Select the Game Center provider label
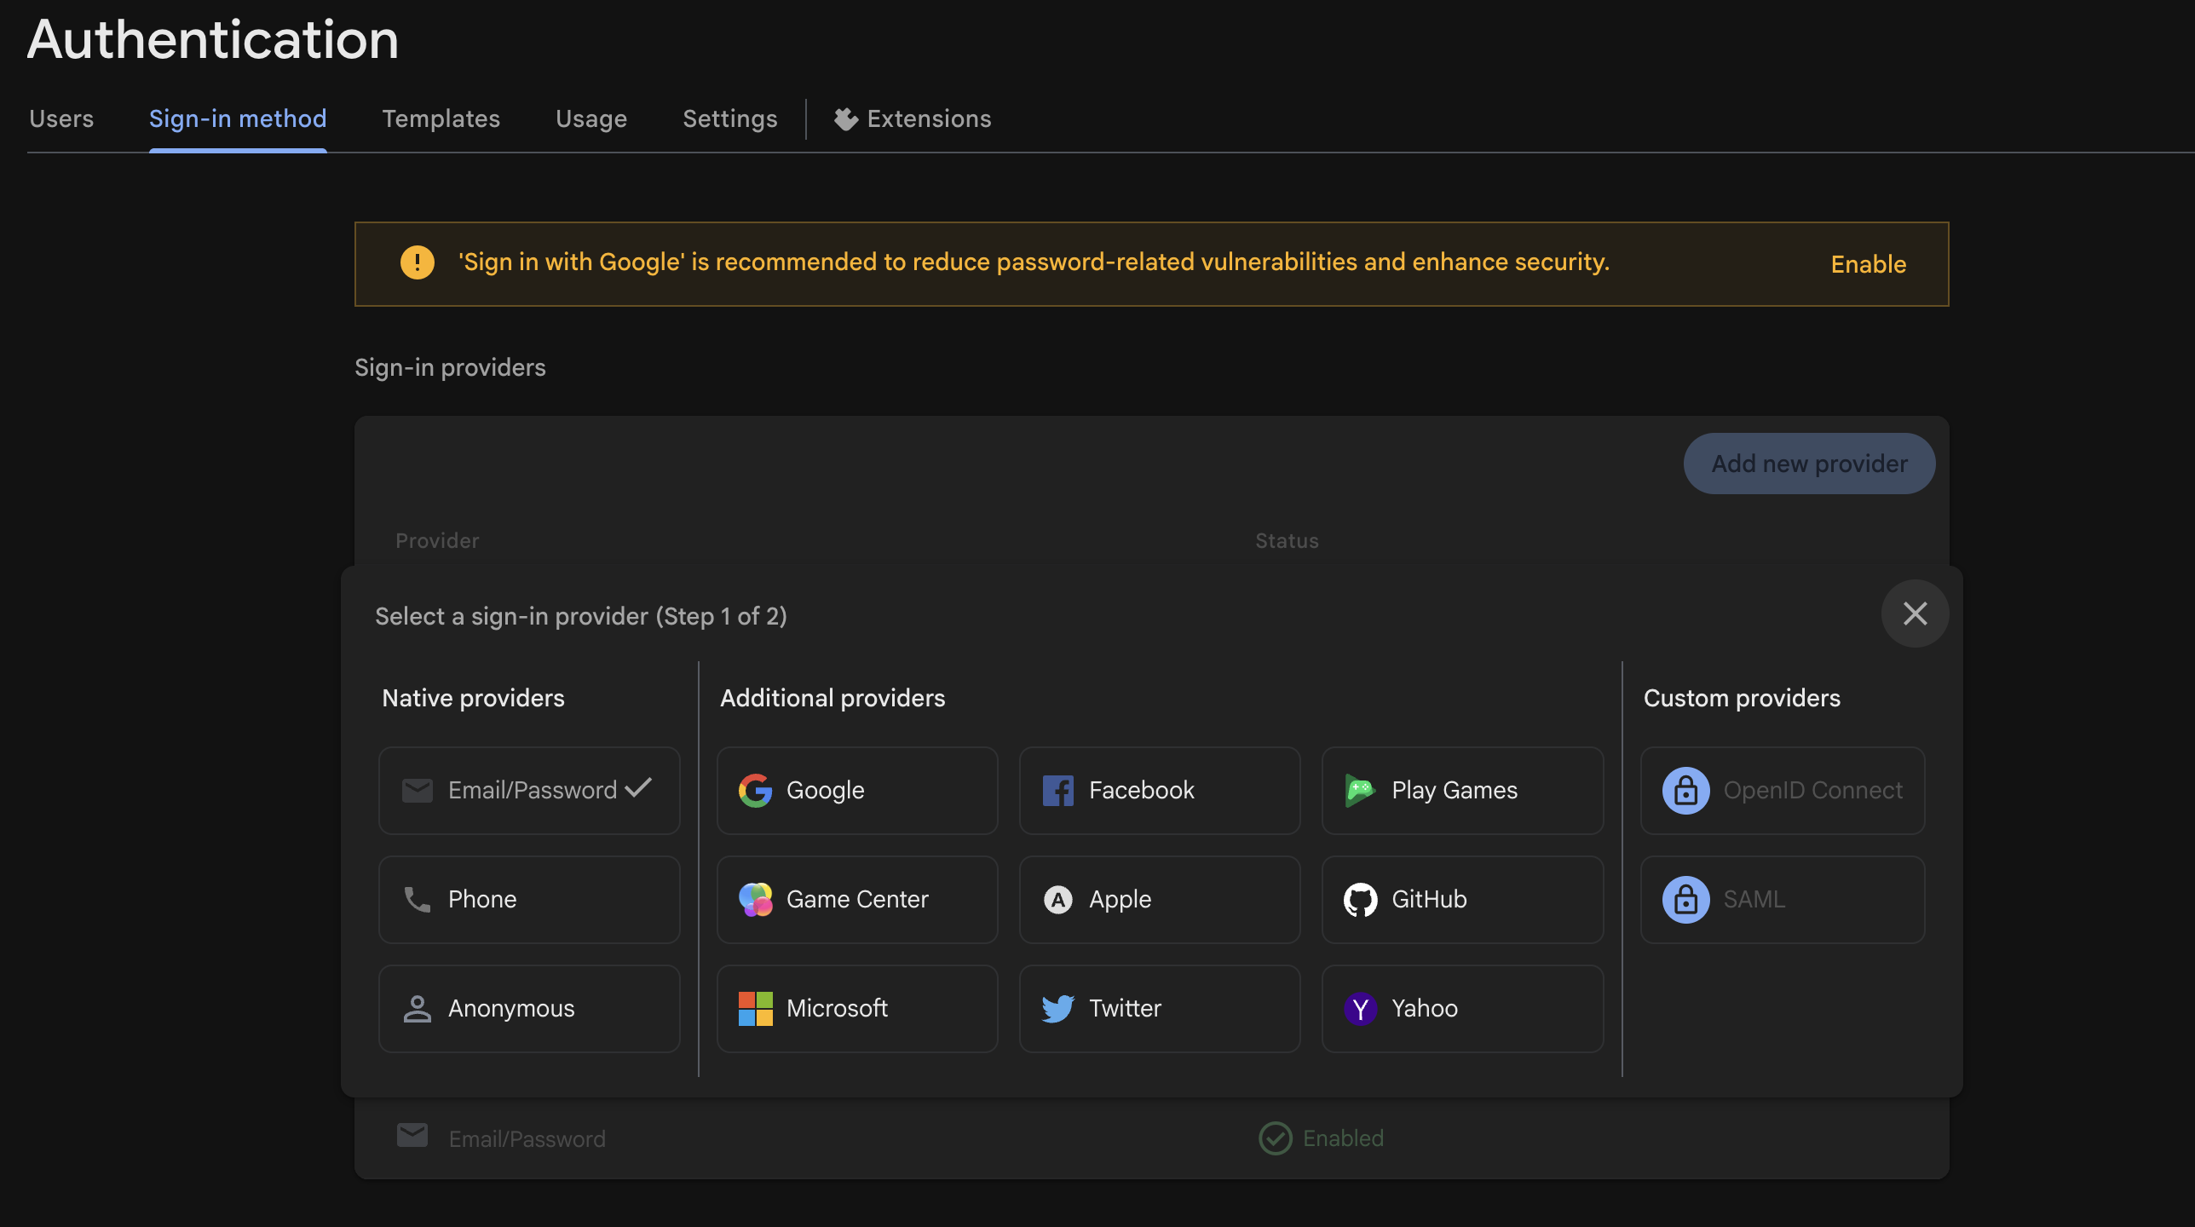This screenshot has width=2195, height=1227. pos(857,900)
